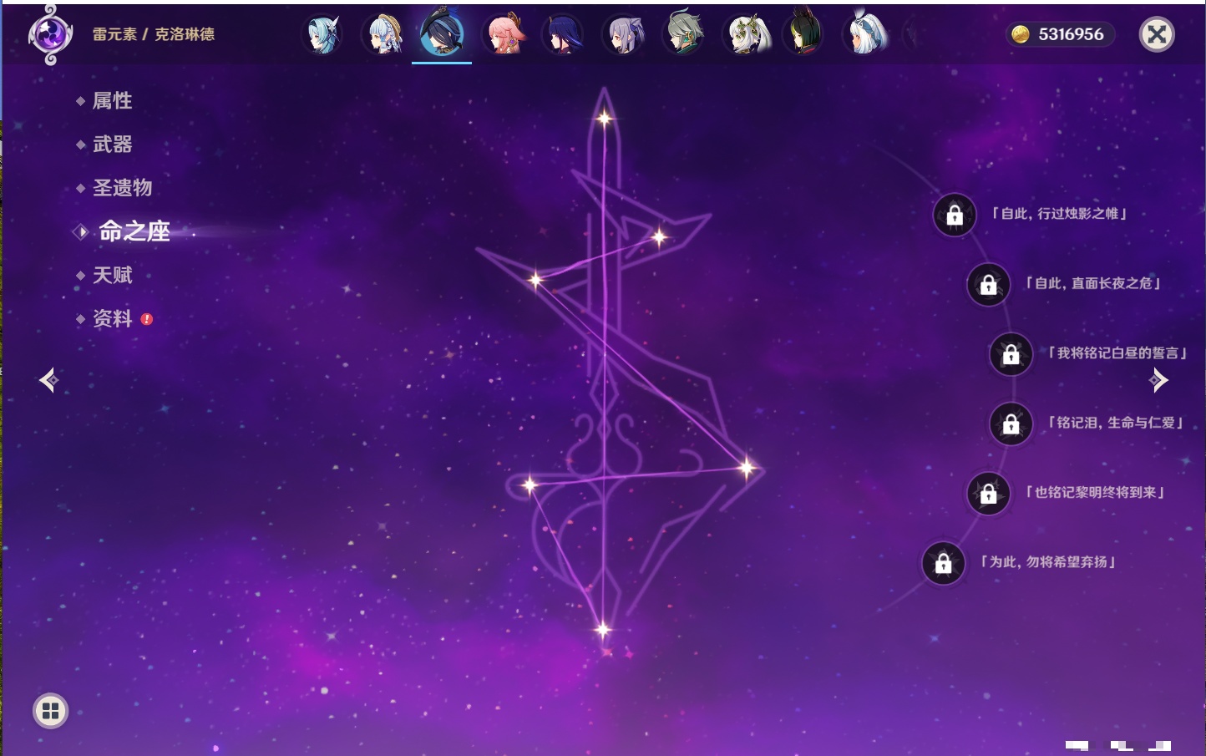Click lock icon for 「自此, 直面长夜之危」

[x=988, y=285]
